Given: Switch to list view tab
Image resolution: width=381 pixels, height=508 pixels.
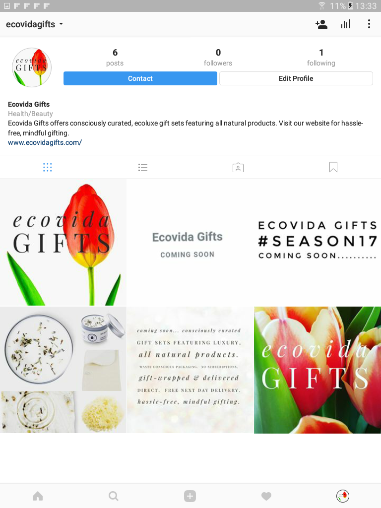Looking at the screenshot, I should (x=142, y=167).
